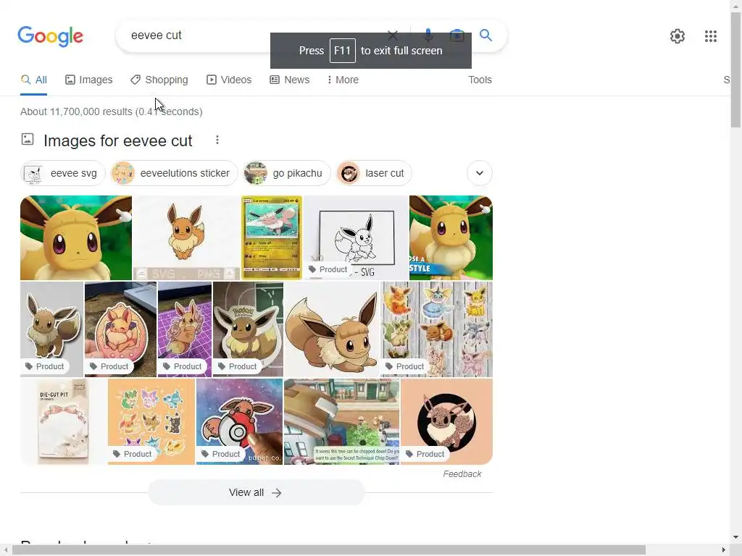Viewport: 742px width, 556px height.
Task: Click the Google logo
Action: point(50,36)
